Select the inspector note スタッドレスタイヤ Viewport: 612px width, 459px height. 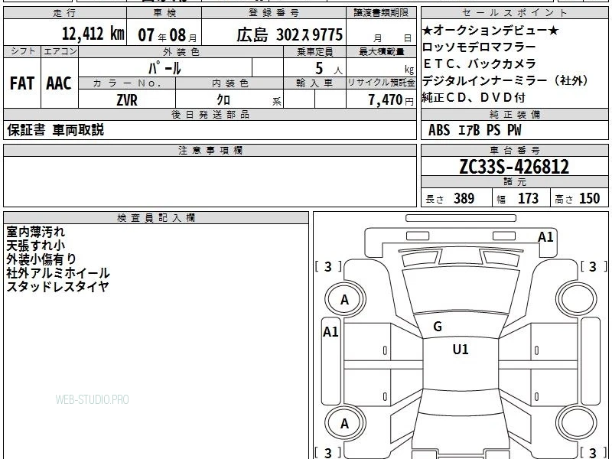57,286
